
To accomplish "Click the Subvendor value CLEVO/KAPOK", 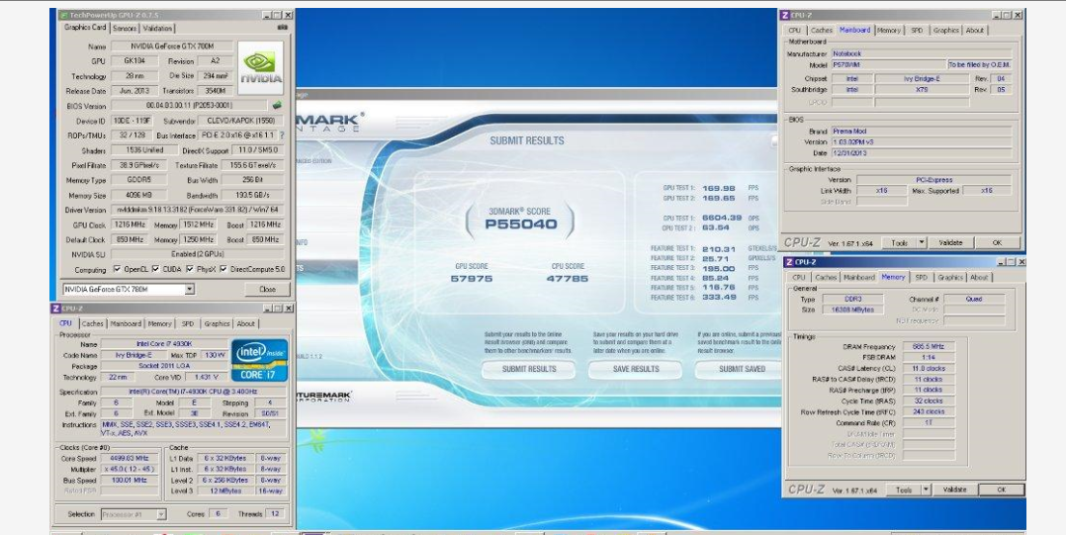I will 240,121.
